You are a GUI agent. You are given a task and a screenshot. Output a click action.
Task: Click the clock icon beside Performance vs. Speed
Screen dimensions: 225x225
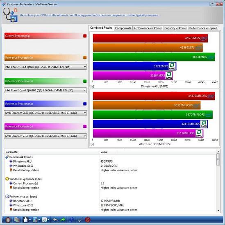click(x=7, y=196)
